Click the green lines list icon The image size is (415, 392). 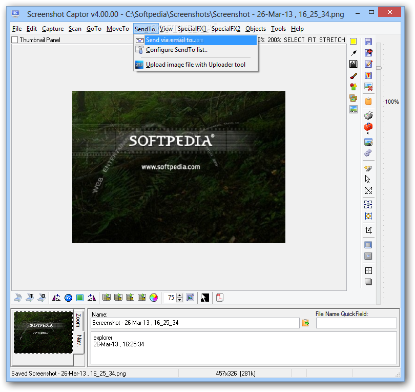point(79,298)
